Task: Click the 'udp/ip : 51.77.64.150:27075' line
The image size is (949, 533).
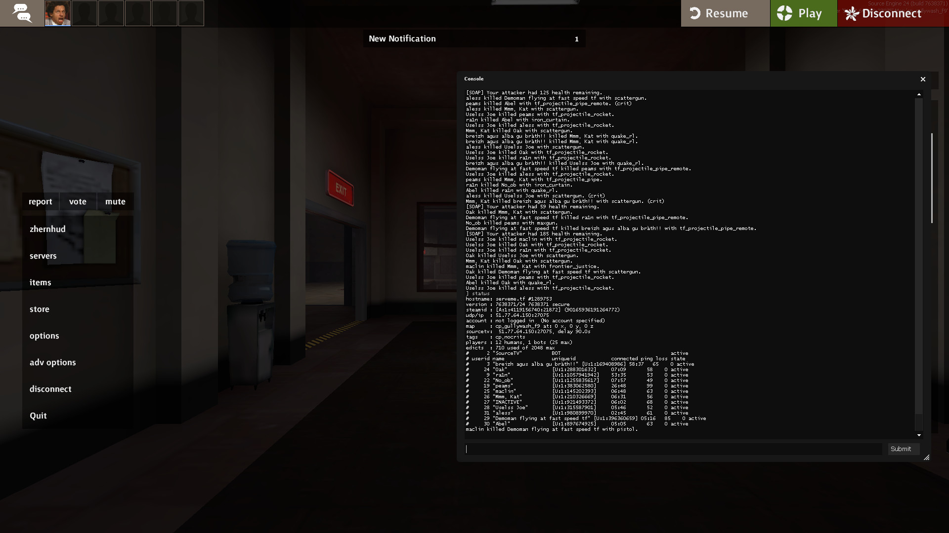Action: (507, 315)
